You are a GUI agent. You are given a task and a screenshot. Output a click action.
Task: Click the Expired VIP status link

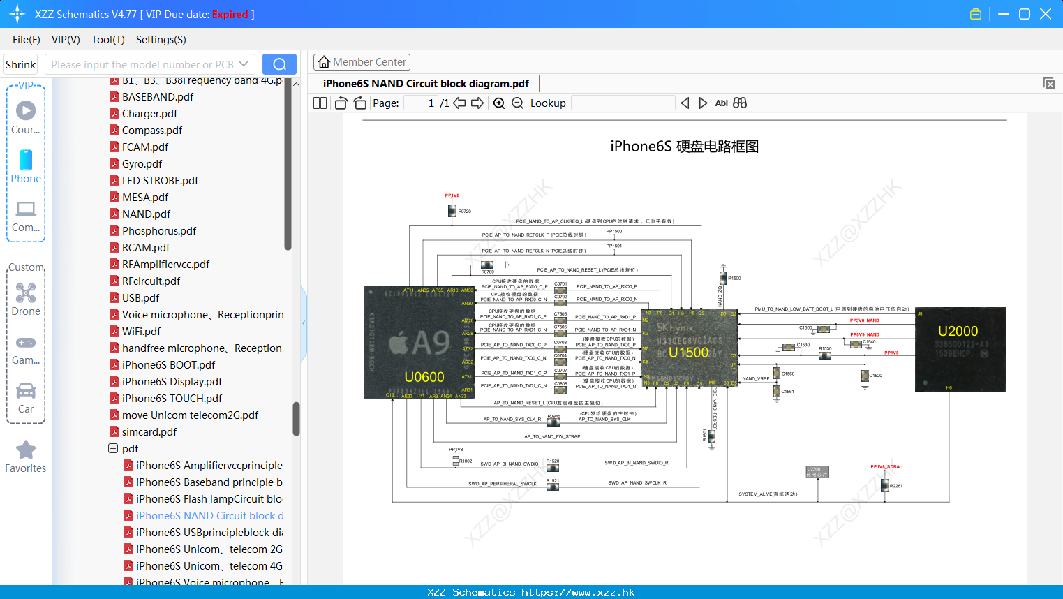point(230,14)
